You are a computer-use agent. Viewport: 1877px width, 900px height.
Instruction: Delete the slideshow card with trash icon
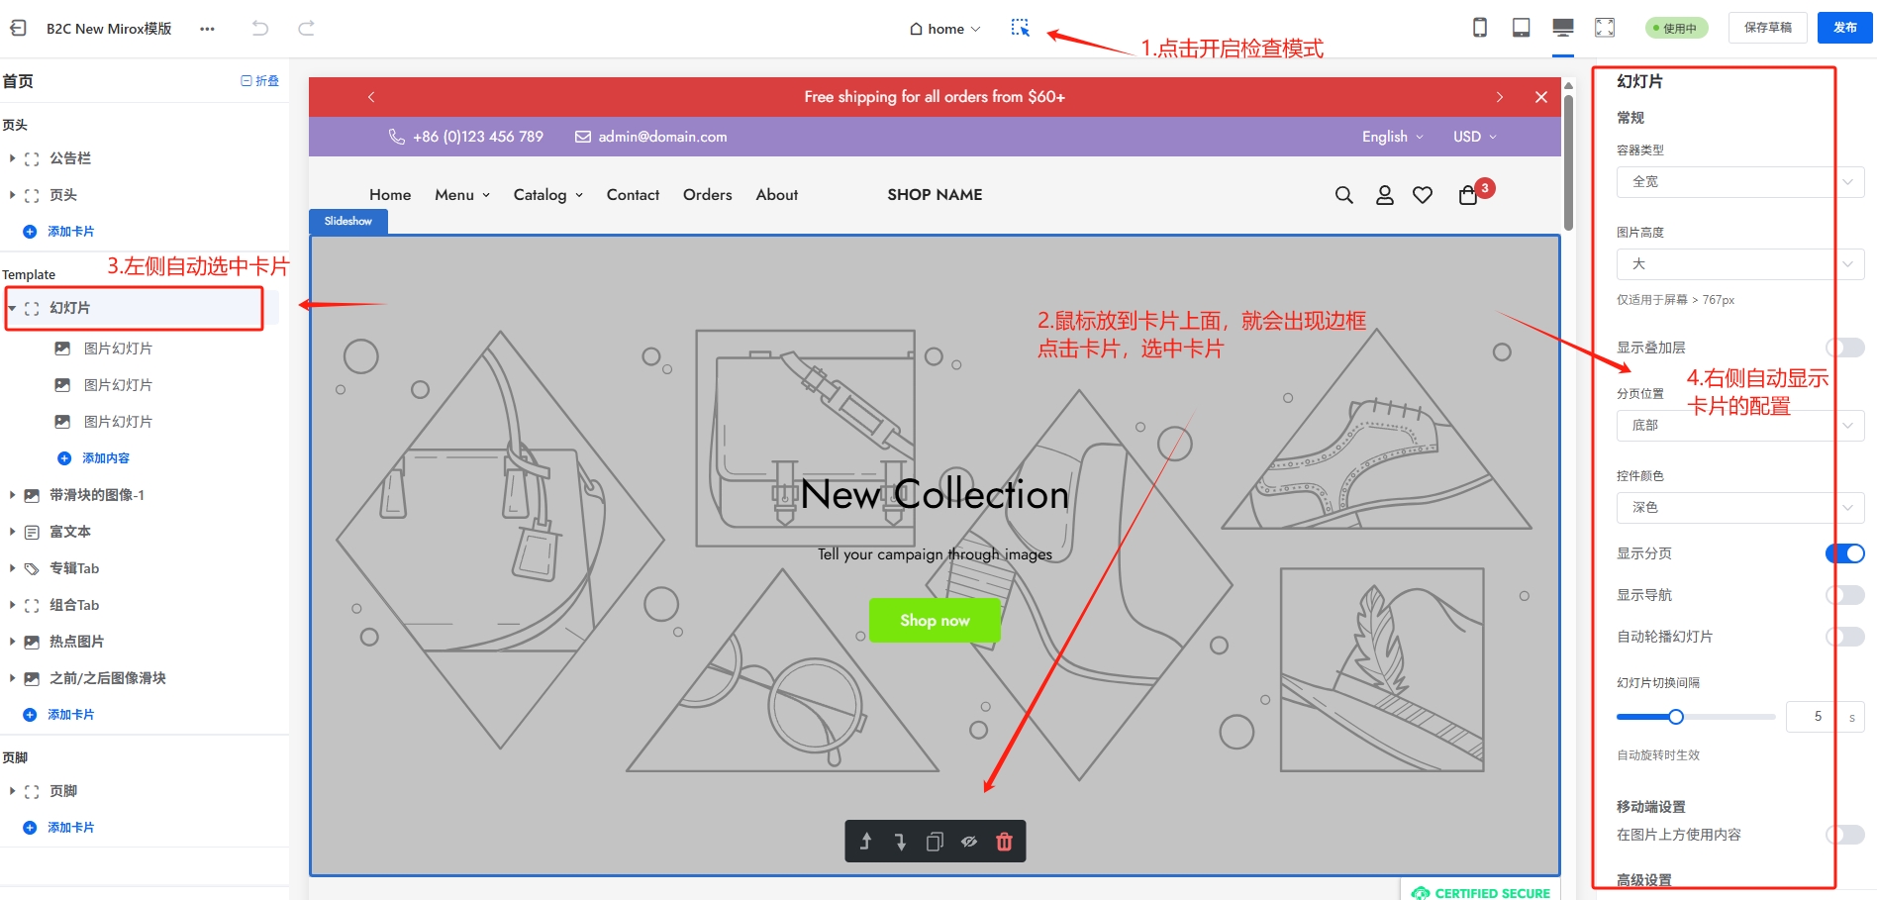coord(1004,842)
